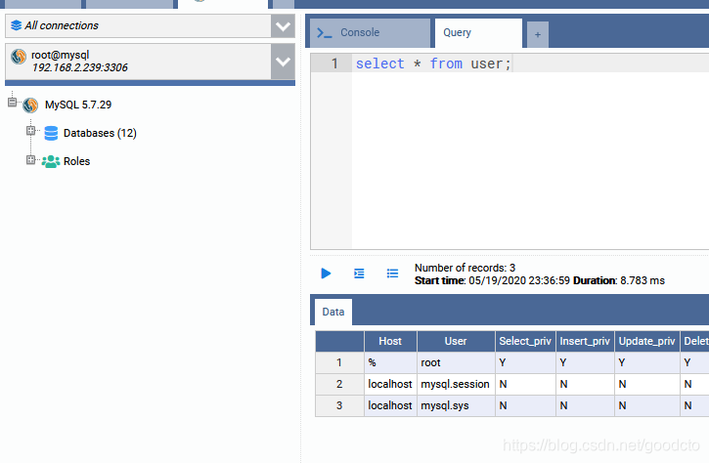The width and height of the screenshot is (709, 463).
Task: Click the bulleted list icon in query toolbar
Action: (x=392, y=274)
